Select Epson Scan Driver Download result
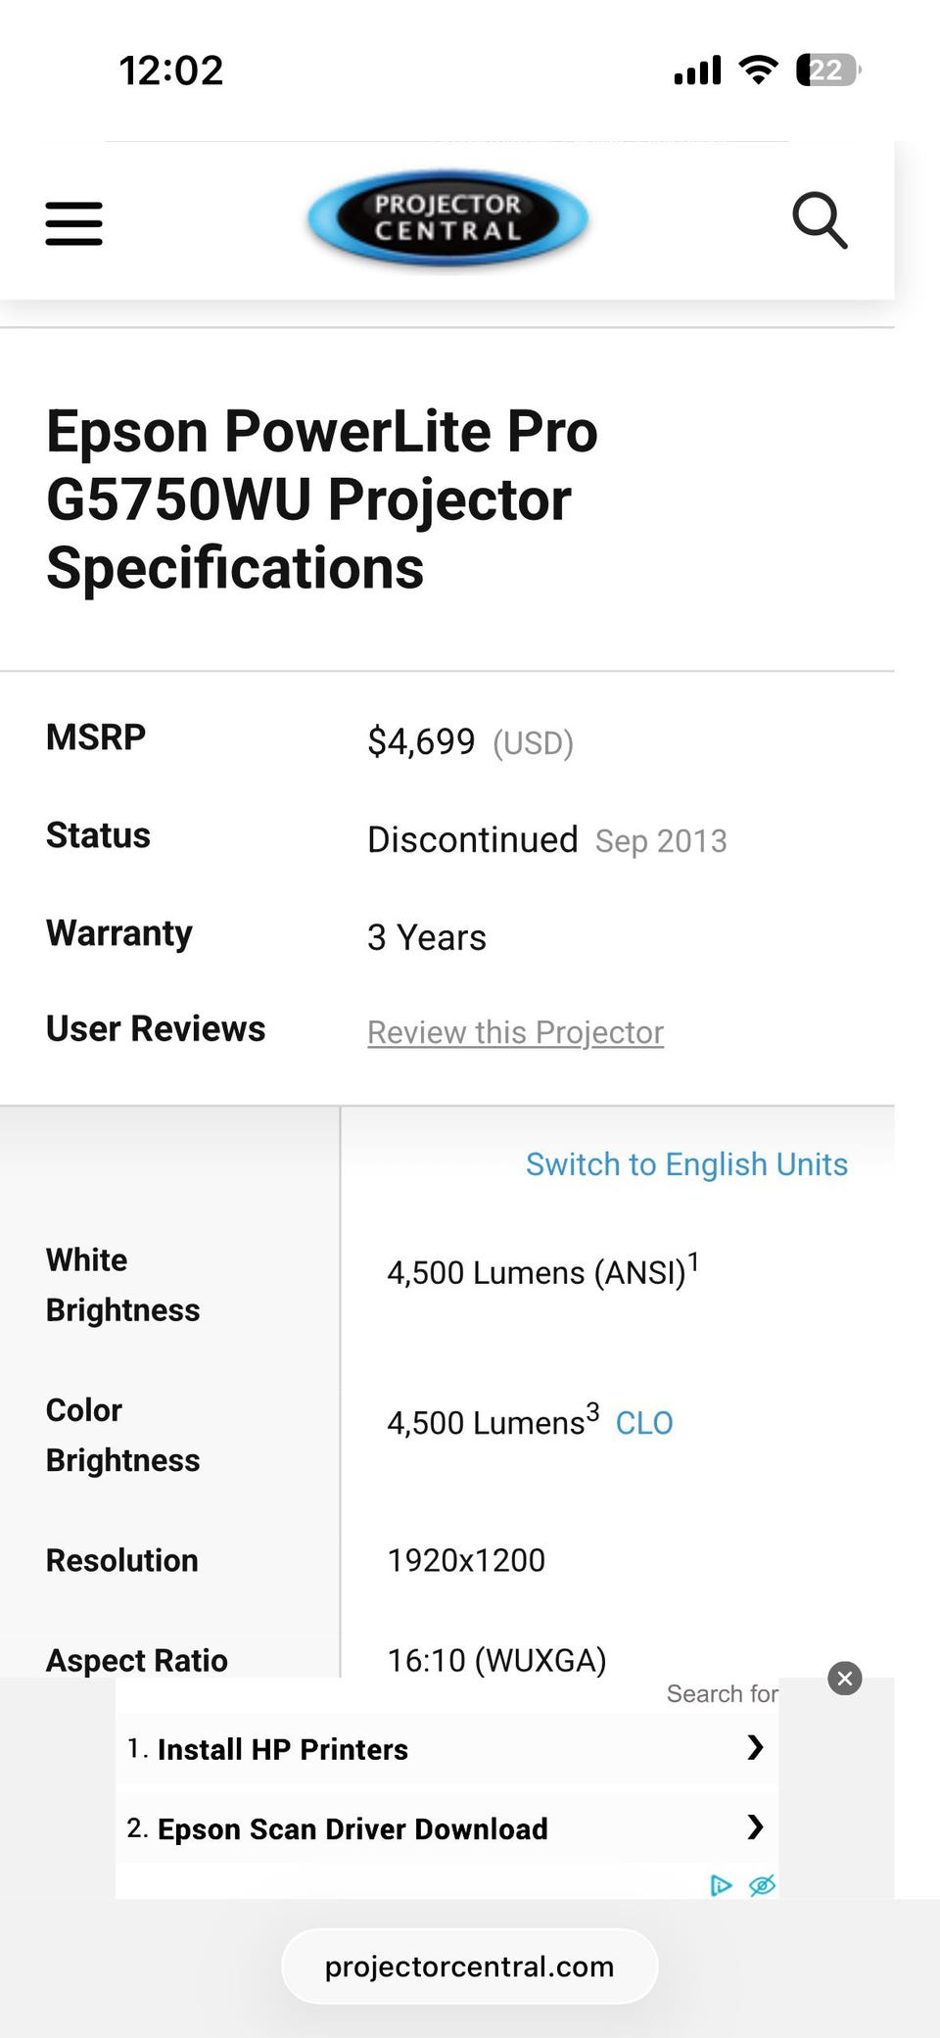 pos(352,1828)
